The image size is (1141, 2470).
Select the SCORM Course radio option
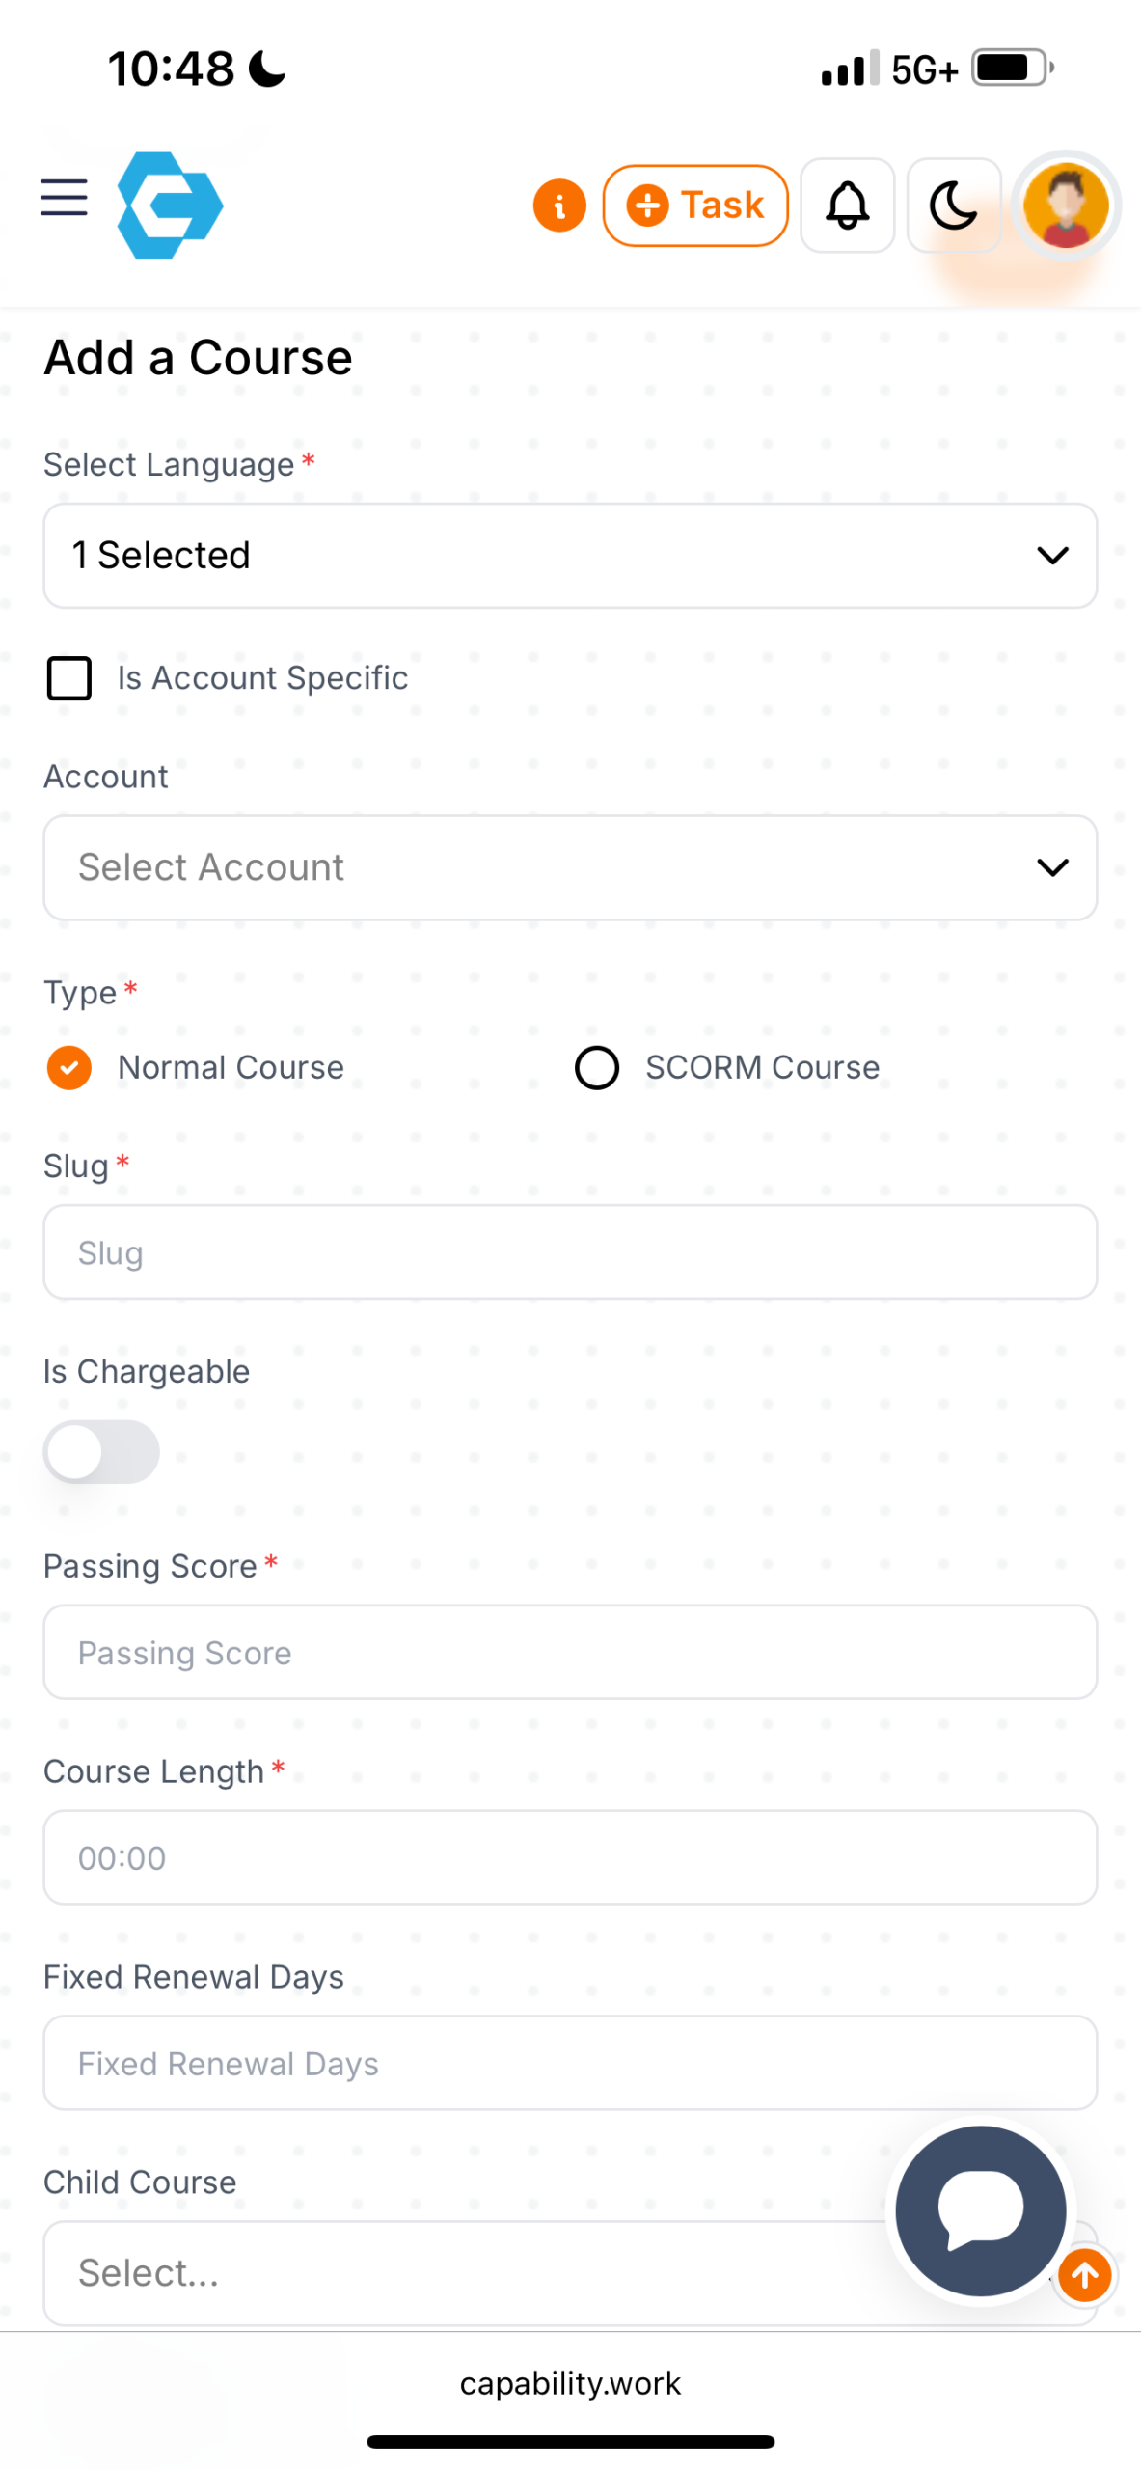[x=597, y=1067]
